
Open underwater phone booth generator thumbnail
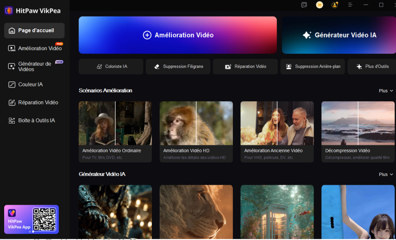point(277,212)
